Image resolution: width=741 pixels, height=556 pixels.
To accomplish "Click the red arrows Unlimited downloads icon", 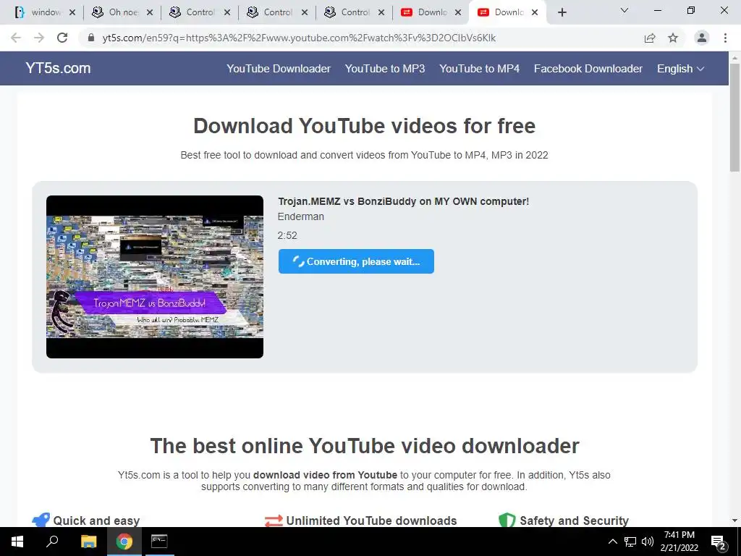I will point(274,521).
